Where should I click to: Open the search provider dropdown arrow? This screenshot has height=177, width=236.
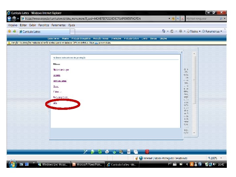(225, 19)
